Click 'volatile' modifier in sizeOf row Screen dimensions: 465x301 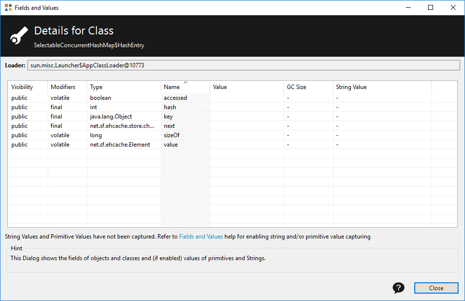pos(60,135)
